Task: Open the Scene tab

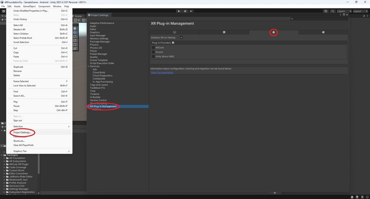Action: tap(78, 16)
